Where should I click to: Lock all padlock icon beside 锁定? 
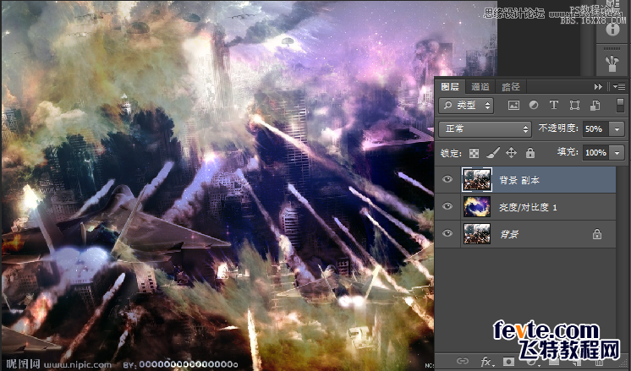(x=530, y=153)
